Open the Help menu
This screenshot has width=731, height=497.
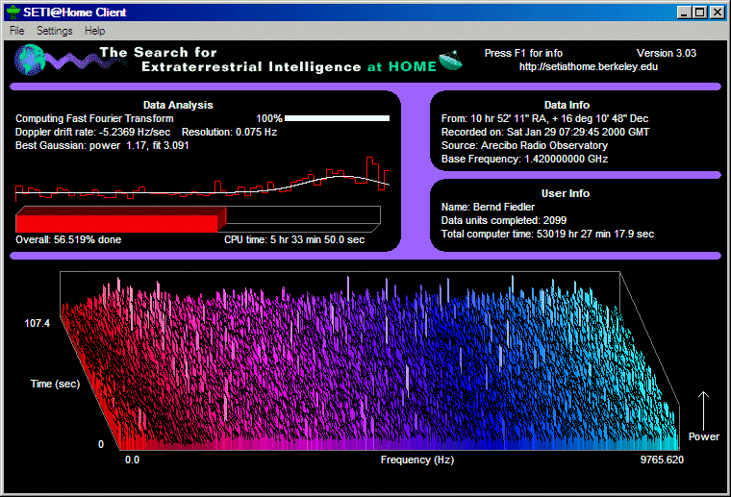tap(94, 31)
